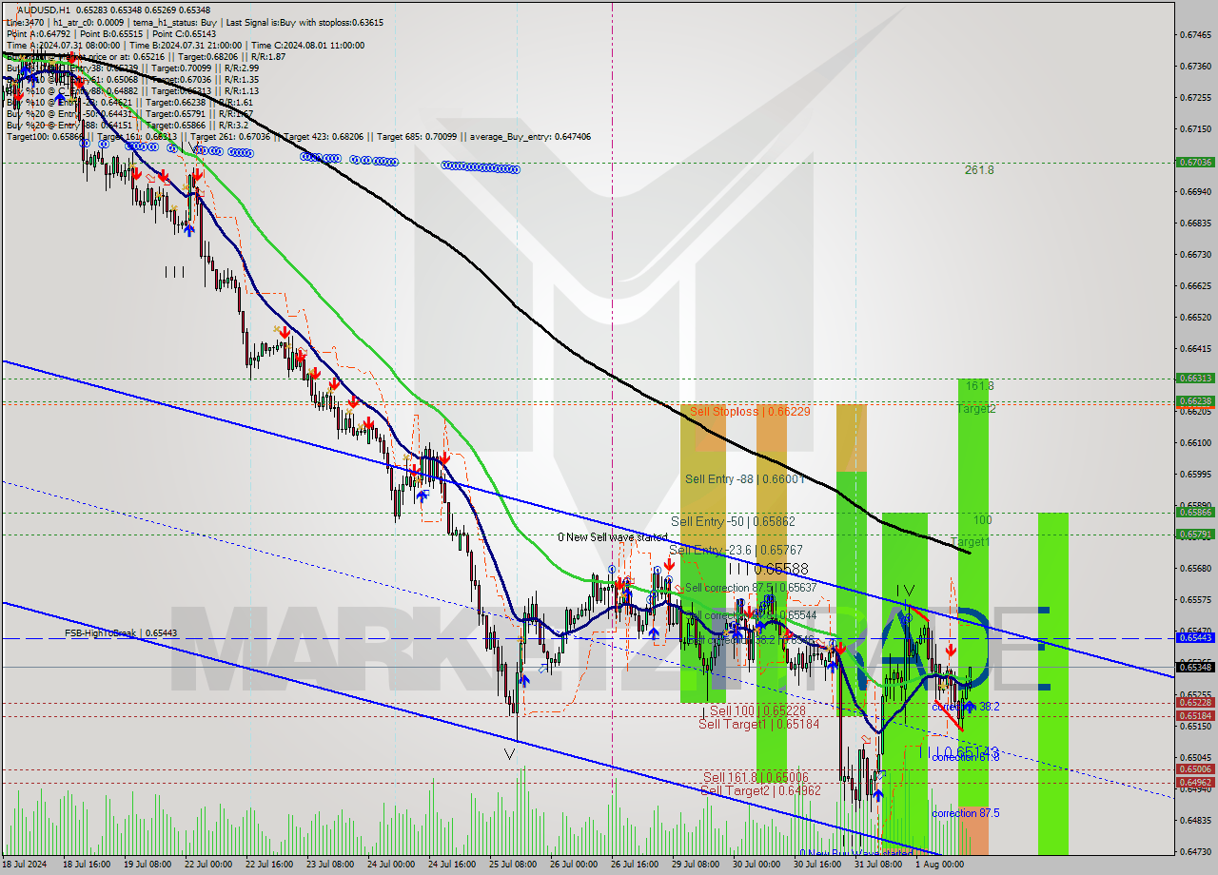Click the 'Sell 161.8 | 0.65006' label
Image resolution: width=1218 pixels, height=875 pixels.
click(x=756, y=778)
